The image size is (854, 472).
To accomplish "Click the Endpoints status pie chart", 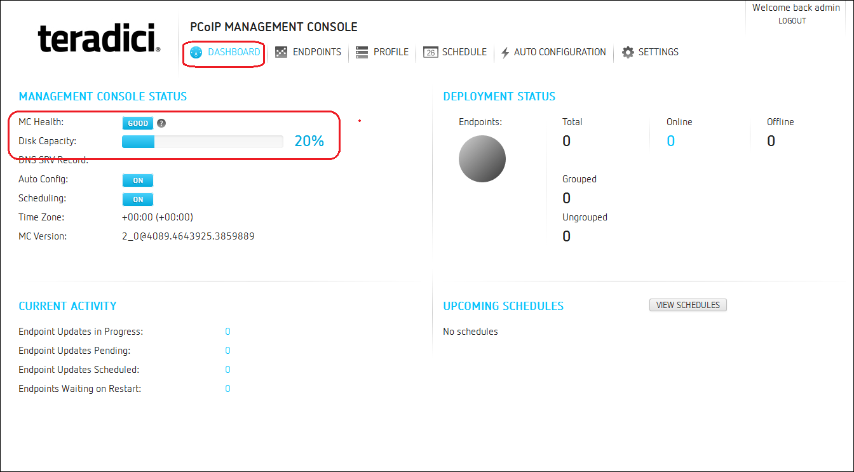I will (482, 159).
